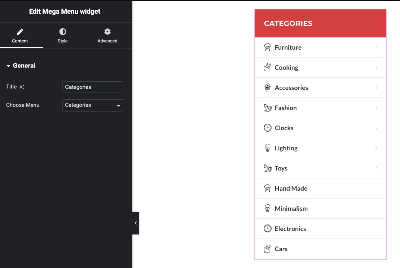Switch to the Style tab
Image resolution: width=400 pixels, height=268 pixels.
point(63,36)
